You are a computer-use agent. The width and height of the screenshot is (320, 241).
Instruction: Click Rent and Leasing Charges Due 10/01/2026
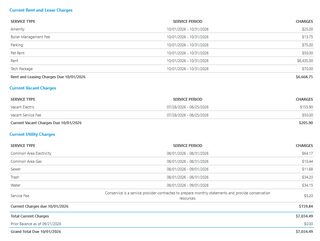pos(48,77)
